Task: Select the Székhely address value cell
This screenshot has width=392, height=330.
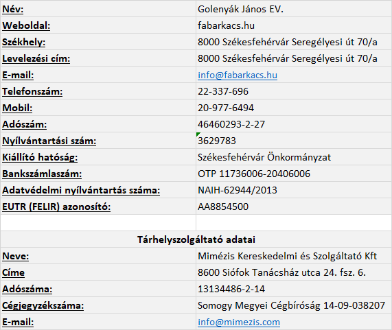Action: (x=294, y=42)
